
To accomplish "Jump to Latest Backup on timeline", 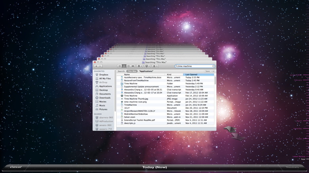I will [x=299, y=156].
